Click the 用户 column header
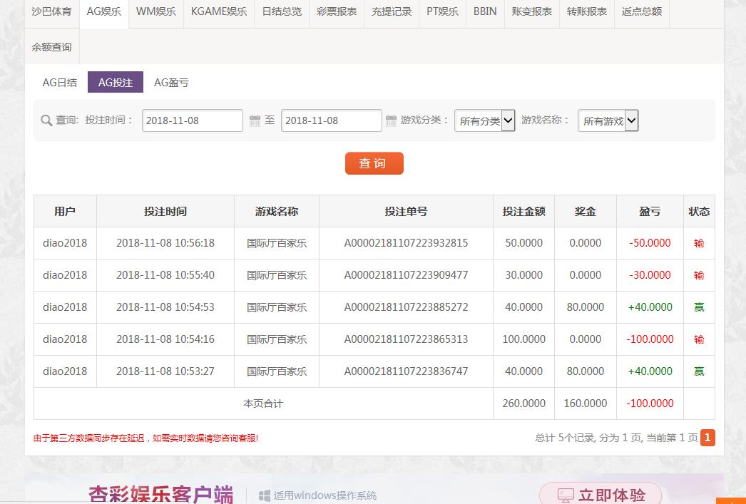Screen dimensions: 746x504 (65, 211)
